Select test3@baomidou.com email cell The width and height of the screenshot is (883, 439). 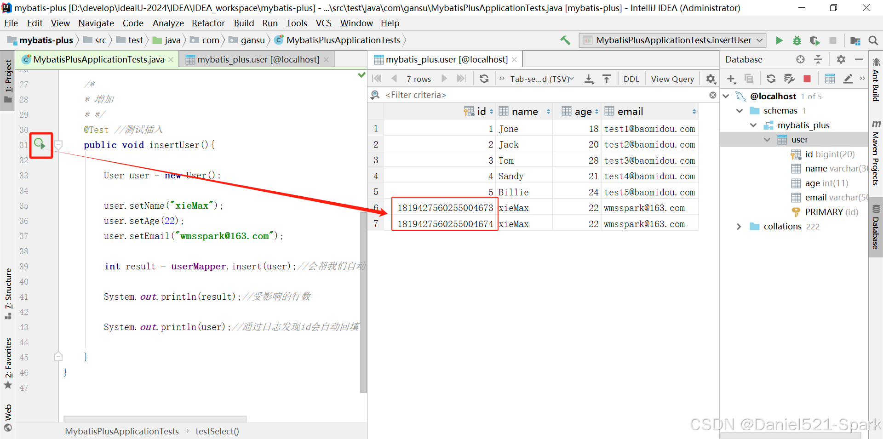pyautogui.click(x=649, y=161)
